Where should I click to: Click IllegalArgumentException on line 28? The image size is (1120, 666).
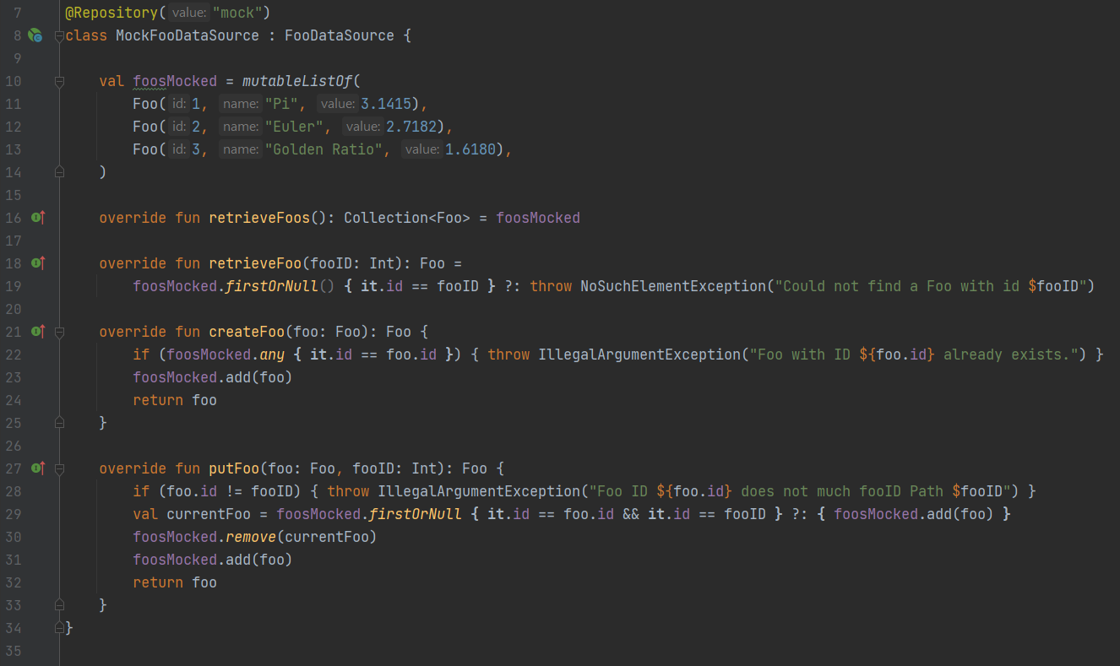pos(479,491)
